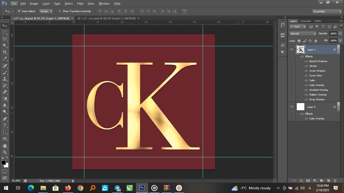Image resolution: width=344 pixels, height=193 pixels.
Task: Open the Character panel icon
Action: coord(283,45)
